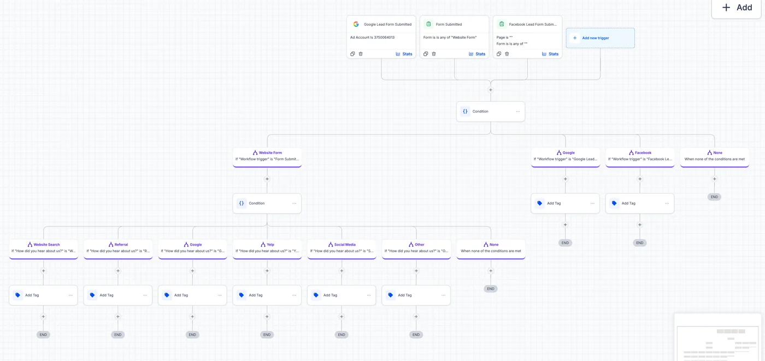The image size is (765, 361).
Task: Open workflow minimap thumbnail at bottom right
Action: (717, 337)
